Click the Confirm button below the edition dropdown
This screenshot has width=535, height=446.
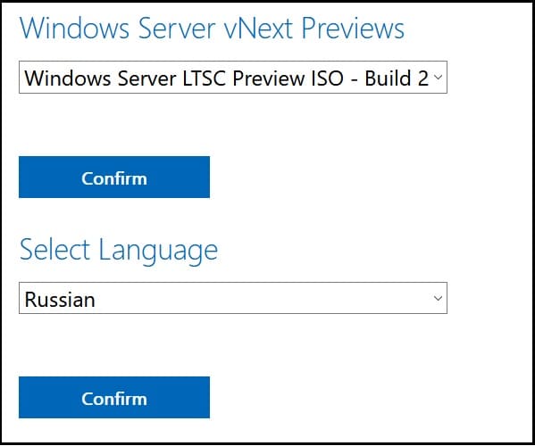(114, 177)
